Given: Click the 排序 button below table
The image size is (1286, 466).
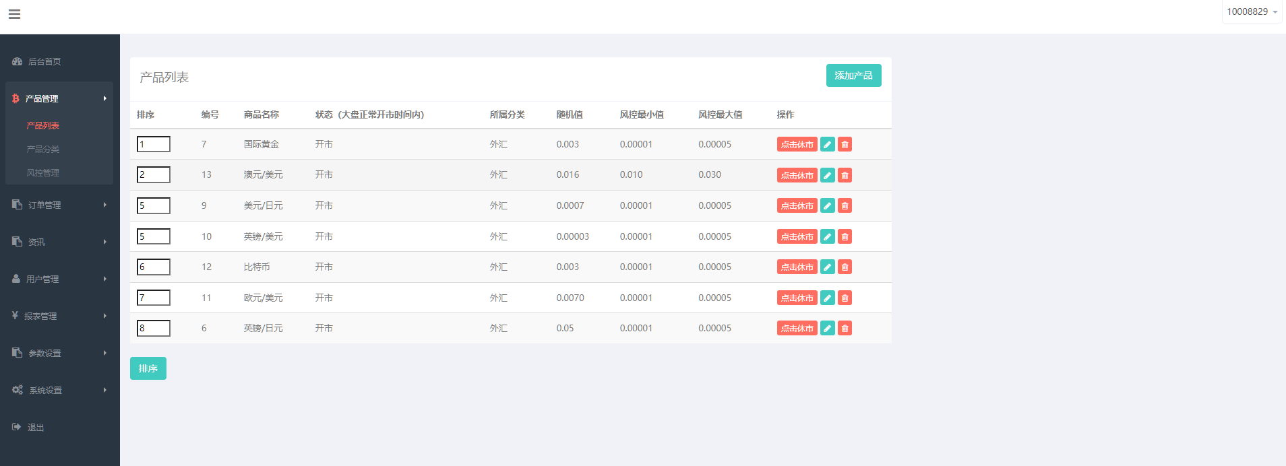Looking at the screenshot, I should [148, 368].
